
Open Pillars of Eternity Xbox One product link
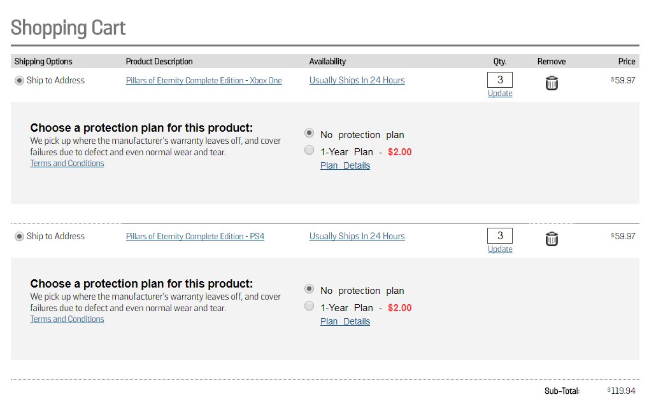pyautogui.click(x=204, y=81)
